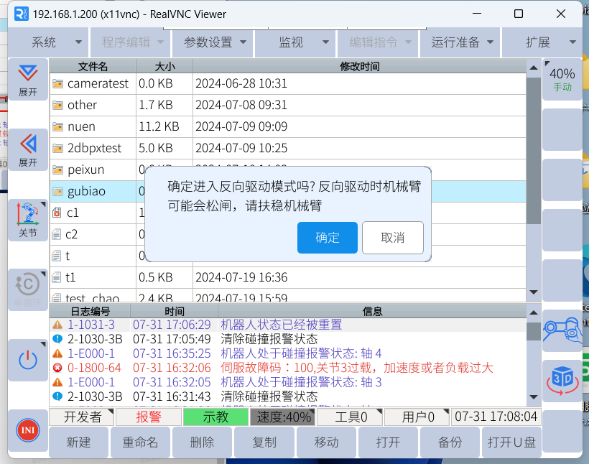Expand the 运行准备 dropdown menu

(x=462, y=42)
